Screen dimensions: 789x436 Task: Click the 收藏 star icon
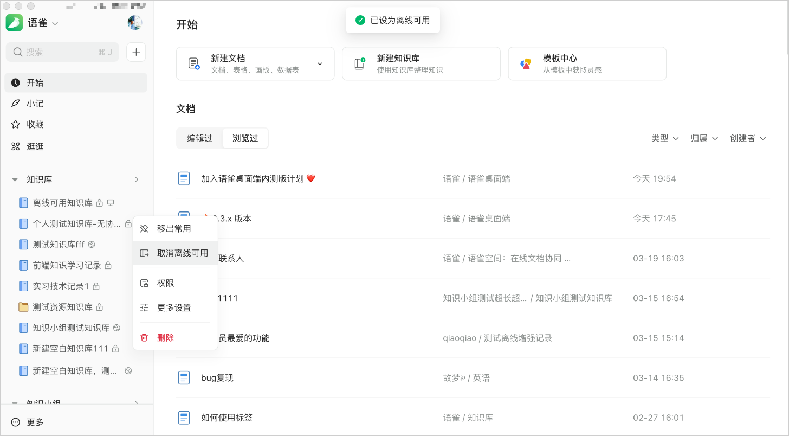pyautogui.click(x=16, y=125)
